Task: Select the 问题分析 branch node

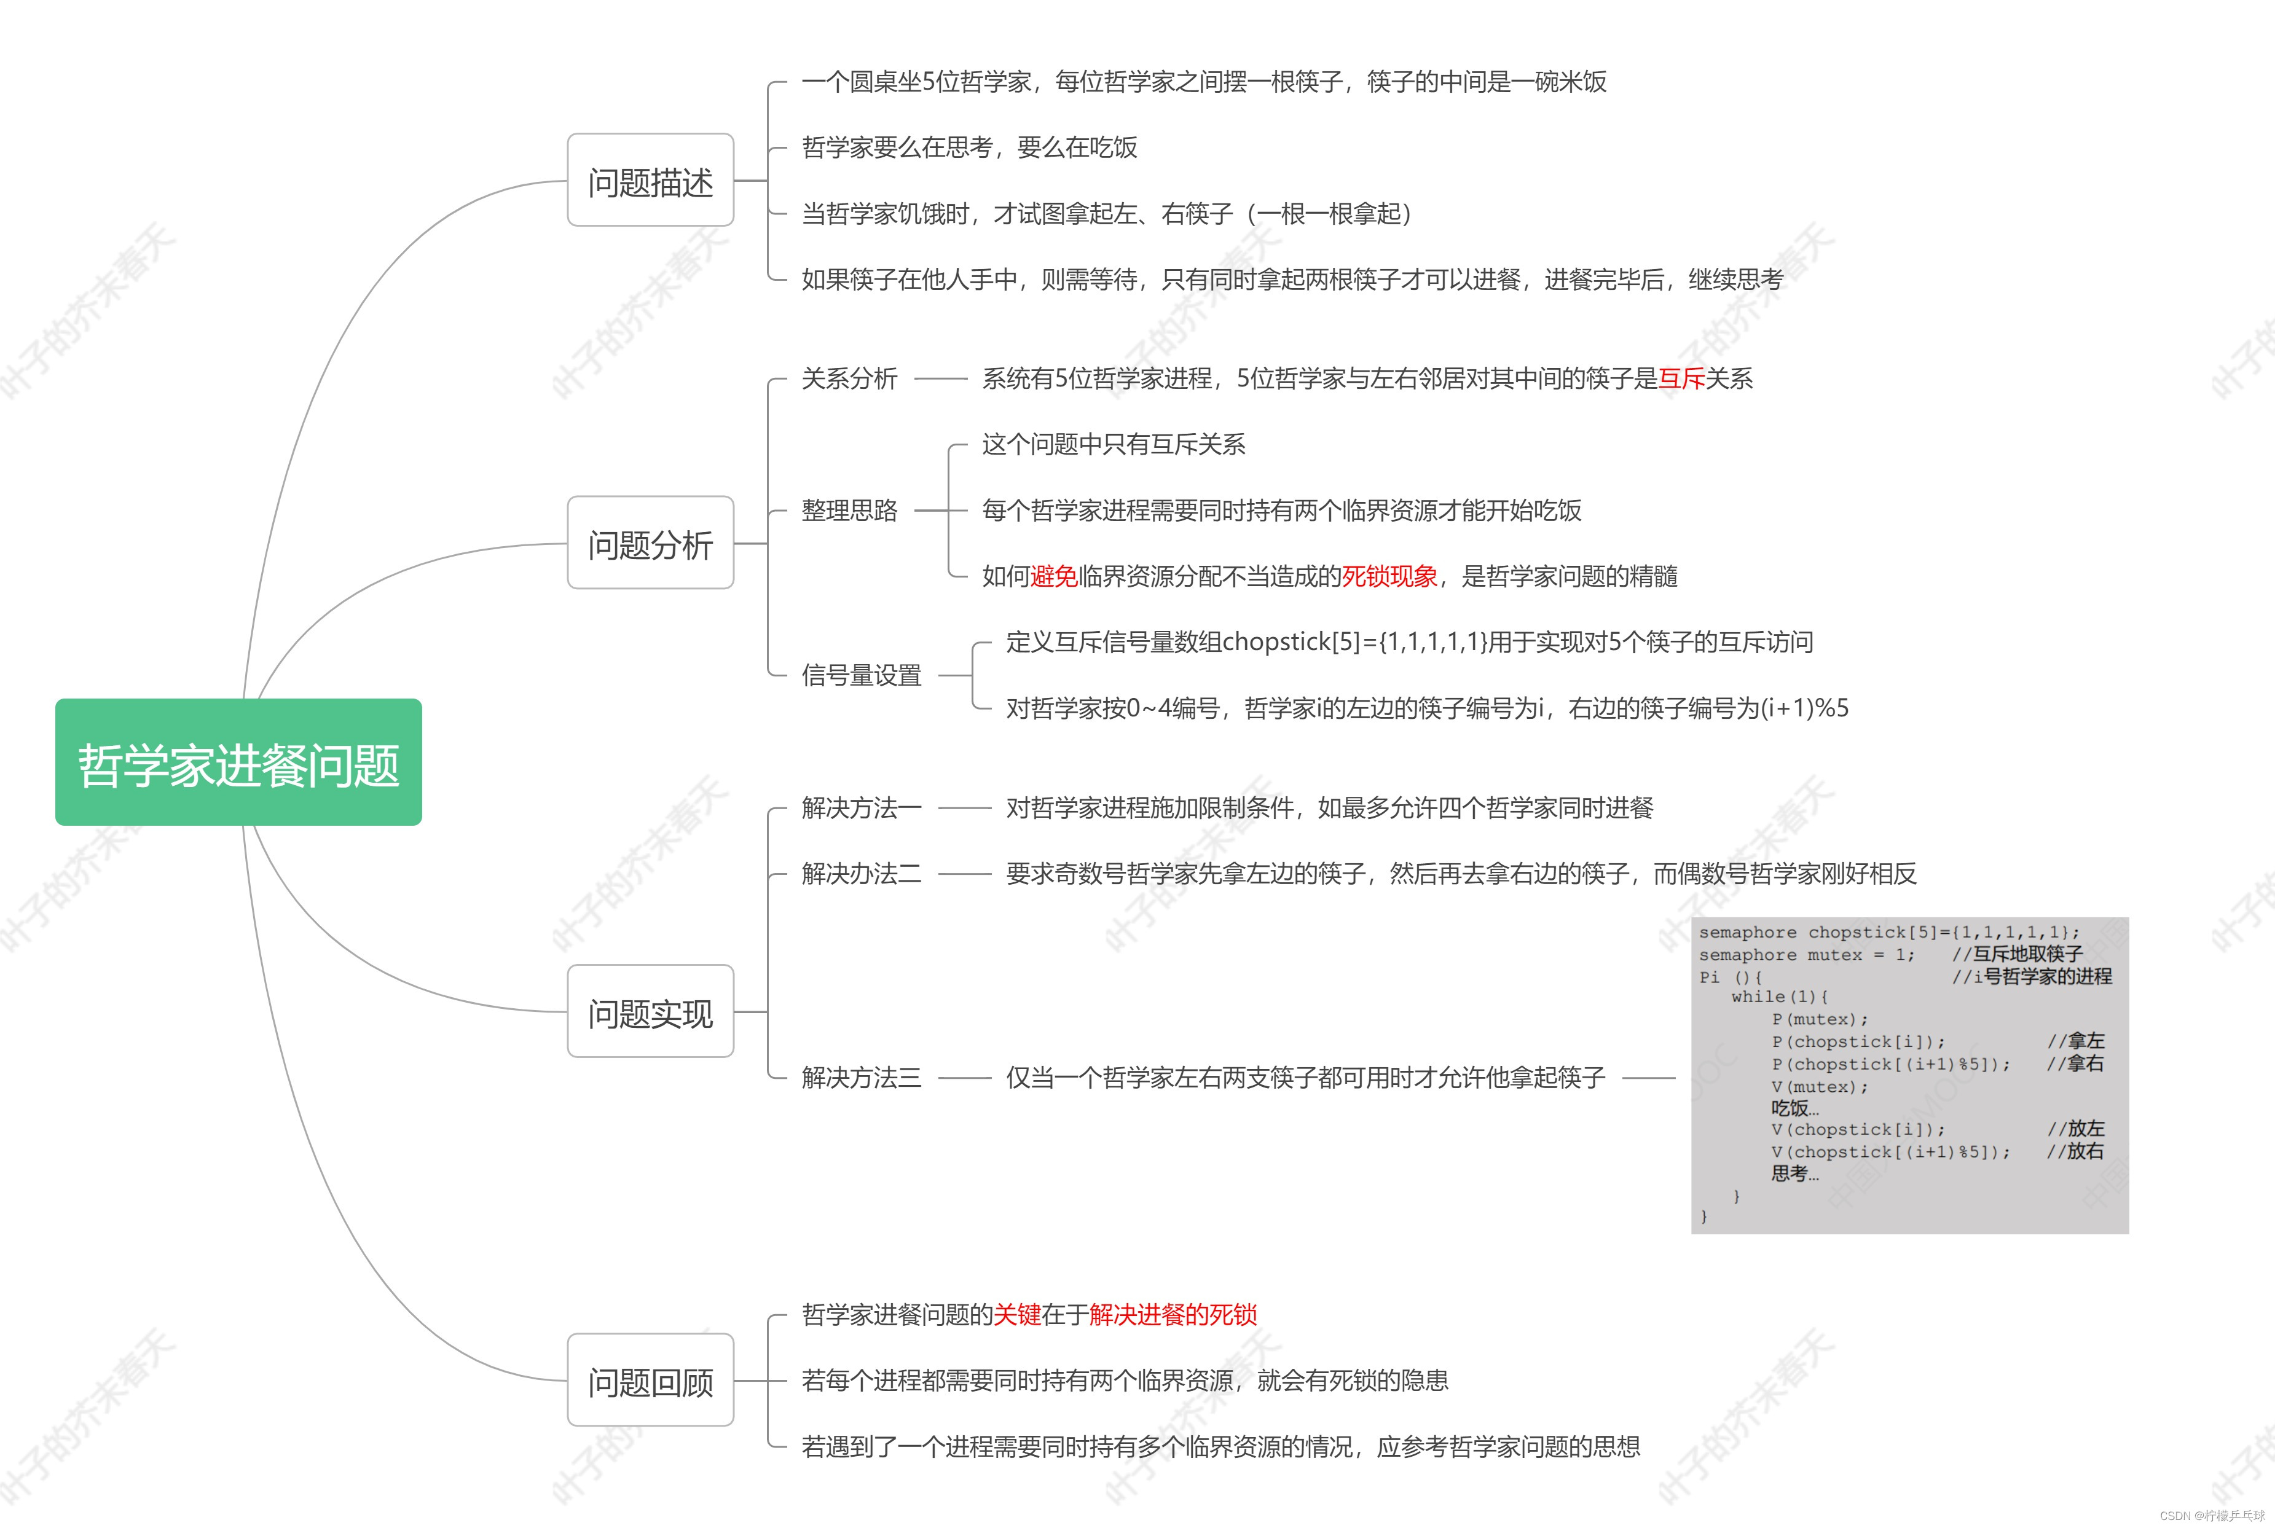Action: coord(650,543)
